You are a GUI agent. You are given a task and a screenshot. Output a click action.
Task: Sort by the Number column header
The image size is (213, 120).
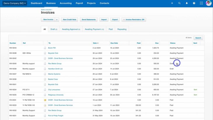point(13,43)
